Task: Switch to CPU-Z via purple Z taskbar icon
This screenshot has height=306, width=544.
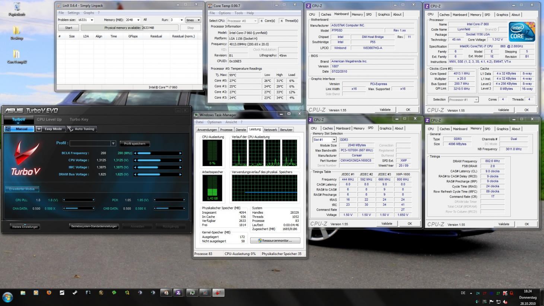Action: point(178,293)
